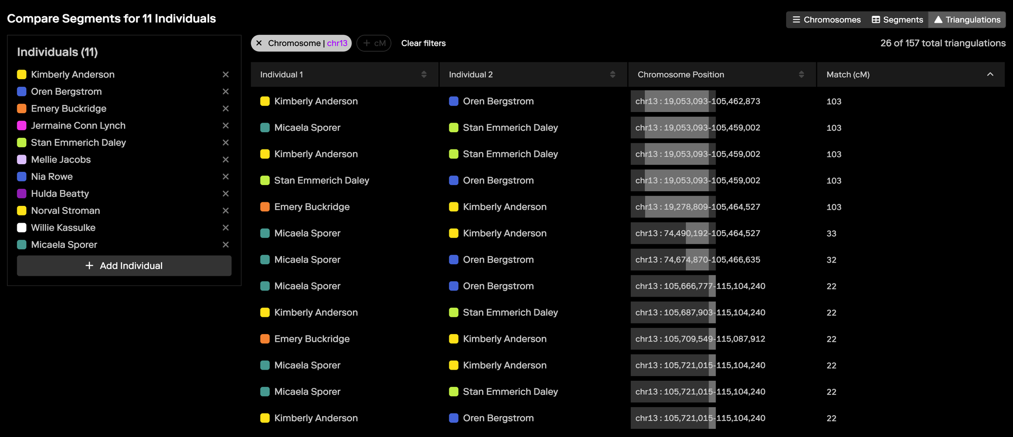Add a cM filter
Viewport: 1013px width, 437px height.
coord(374,44)
